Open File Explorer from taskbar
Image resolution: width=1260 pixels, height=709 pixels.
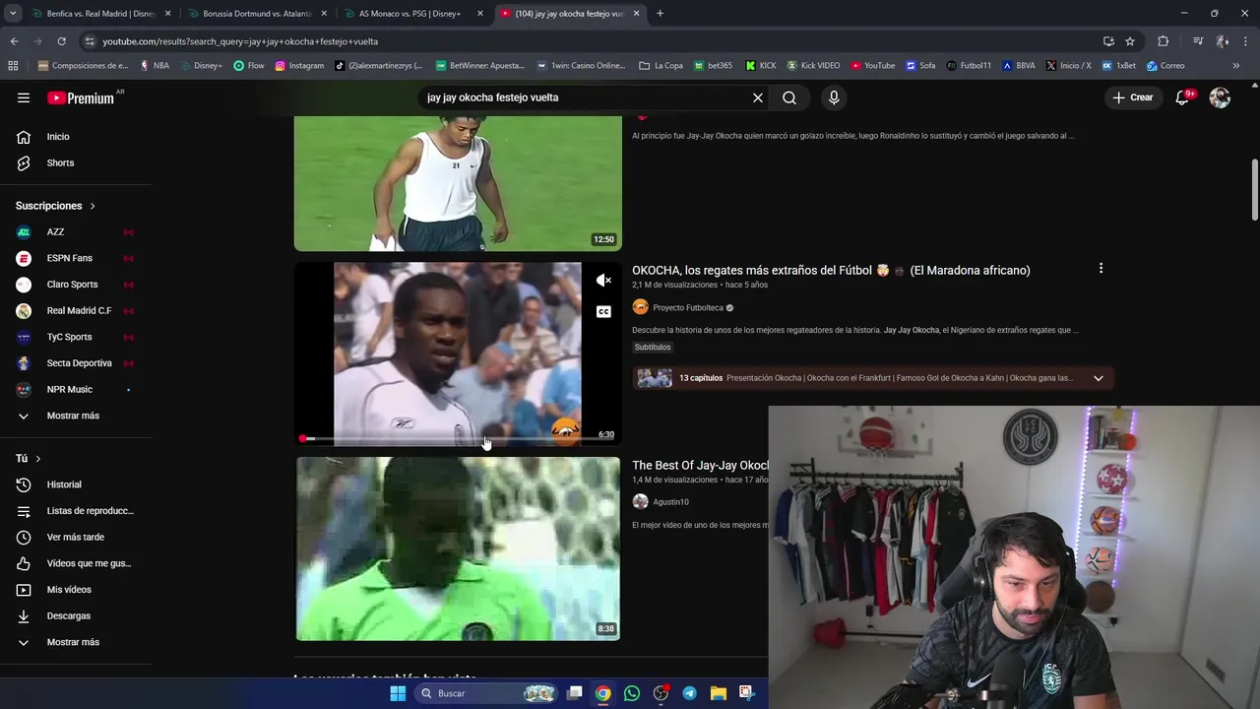coord(719,693)
